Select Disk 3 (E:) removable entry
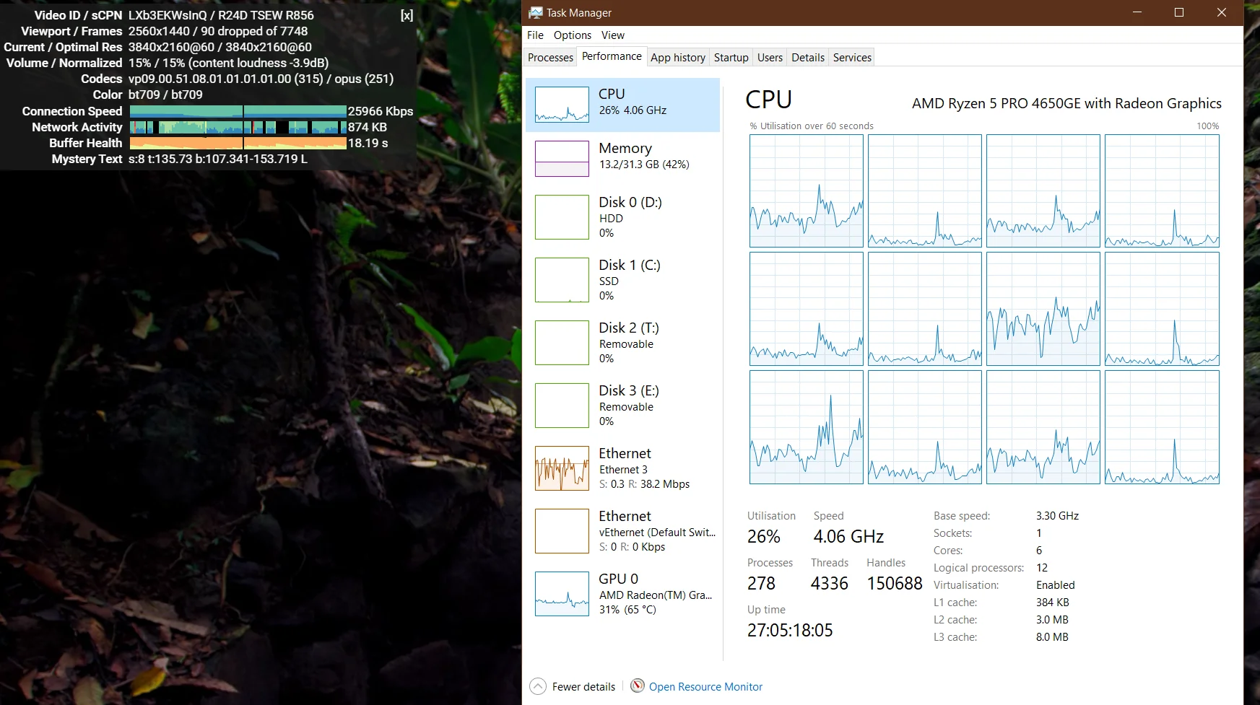1260x705 pixels. [623, 405]
